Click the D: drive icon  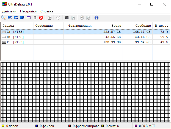click(4, 37)
